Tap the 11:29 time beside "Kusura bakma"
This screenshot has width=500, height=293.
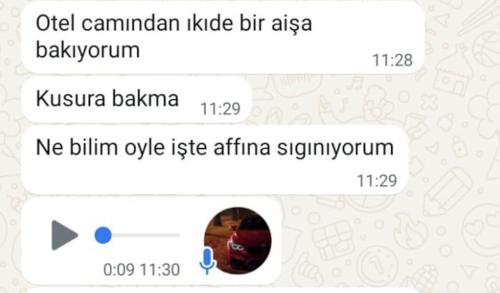(x=220, y=109)
